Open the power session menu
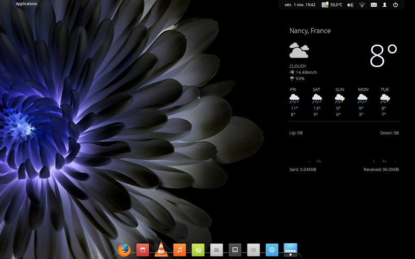Screen dimensions: 415x259 tap(395, 5)
